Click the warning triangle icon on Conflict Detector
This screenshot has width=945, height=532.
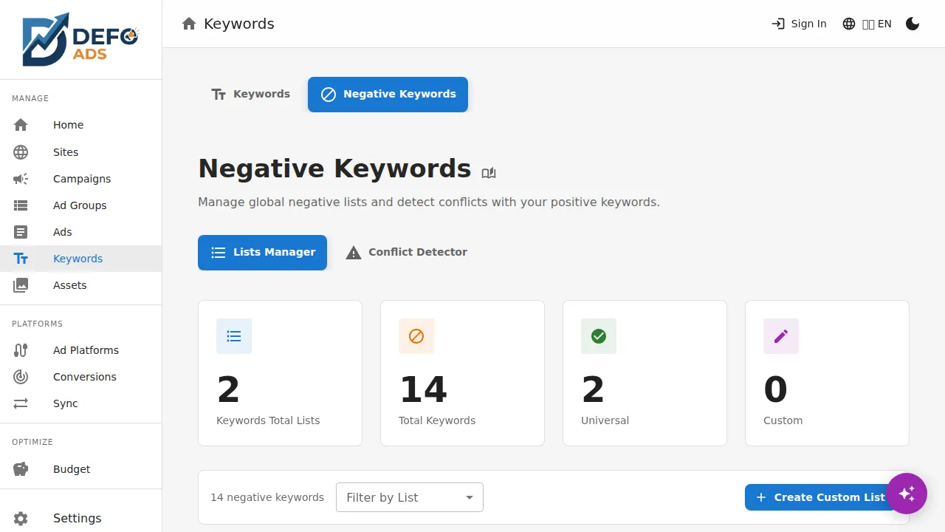click(x=354, y=253)
